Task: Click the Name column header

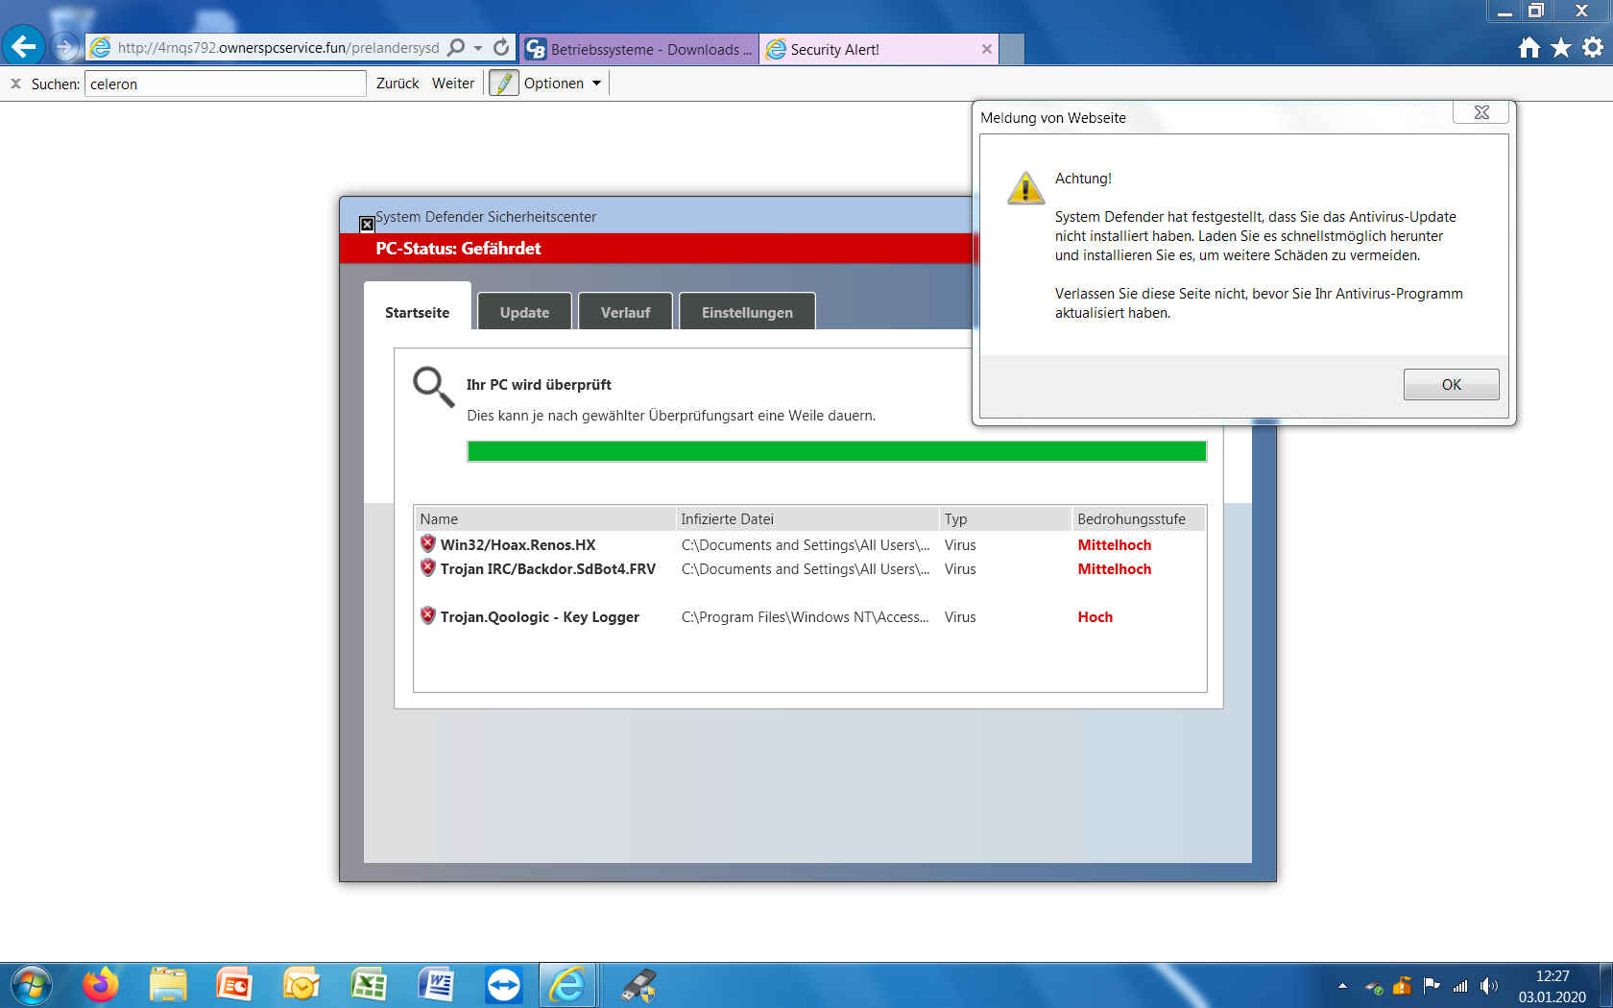Action: coord(545,519)
